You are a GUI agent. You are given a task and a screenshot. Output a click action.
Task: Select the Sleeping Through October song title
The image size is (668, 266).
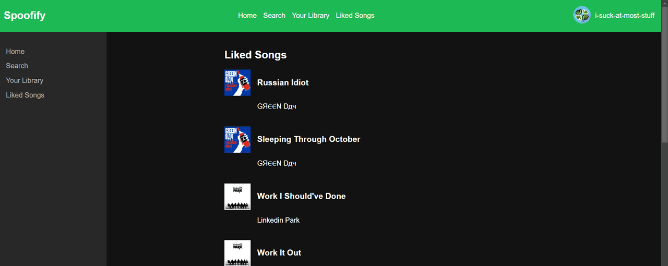coord(308,139)
